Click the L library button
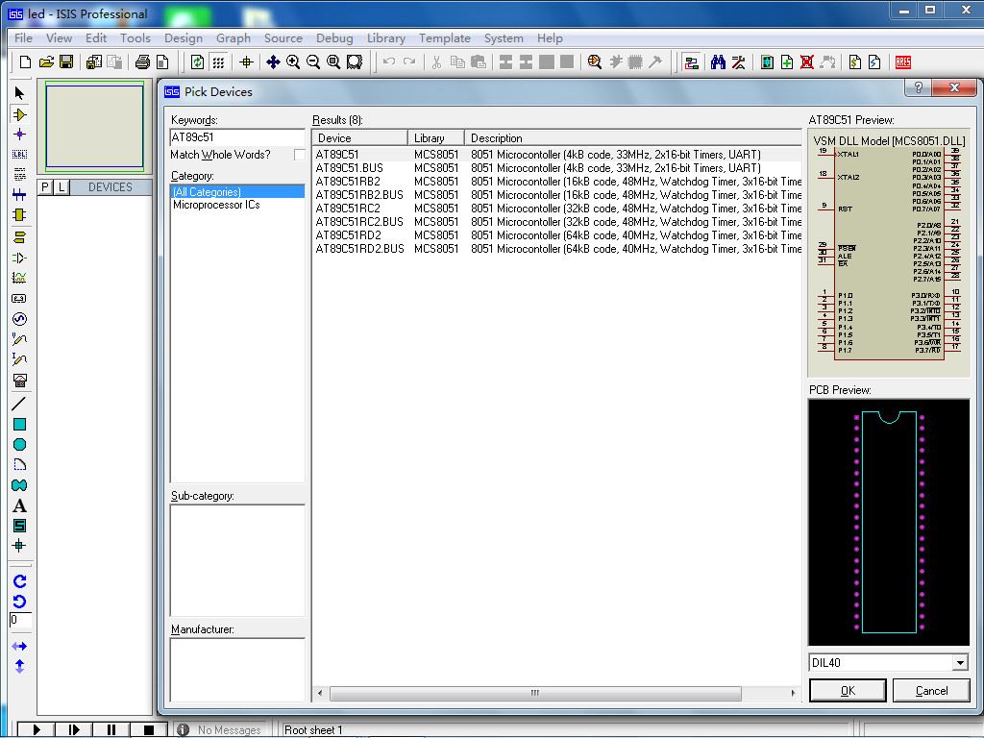 [x=61, y=187]
